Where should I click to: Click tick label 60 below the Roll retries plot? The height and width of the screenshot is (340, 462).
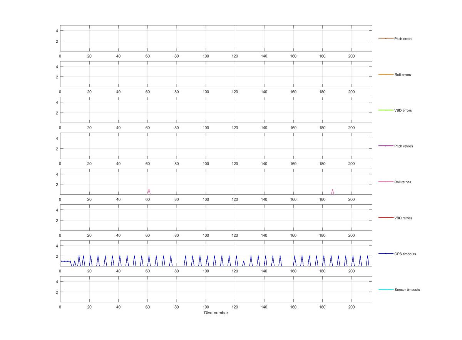[x=147, y=199]
